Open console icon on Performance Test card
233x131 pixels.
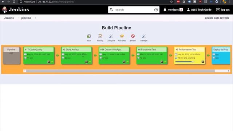click(x=203, y=62)
